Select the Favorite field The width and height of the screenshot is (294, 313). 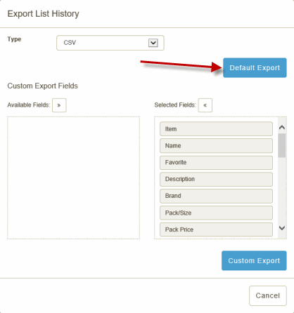pyautogui.click(x=216, y=163)
